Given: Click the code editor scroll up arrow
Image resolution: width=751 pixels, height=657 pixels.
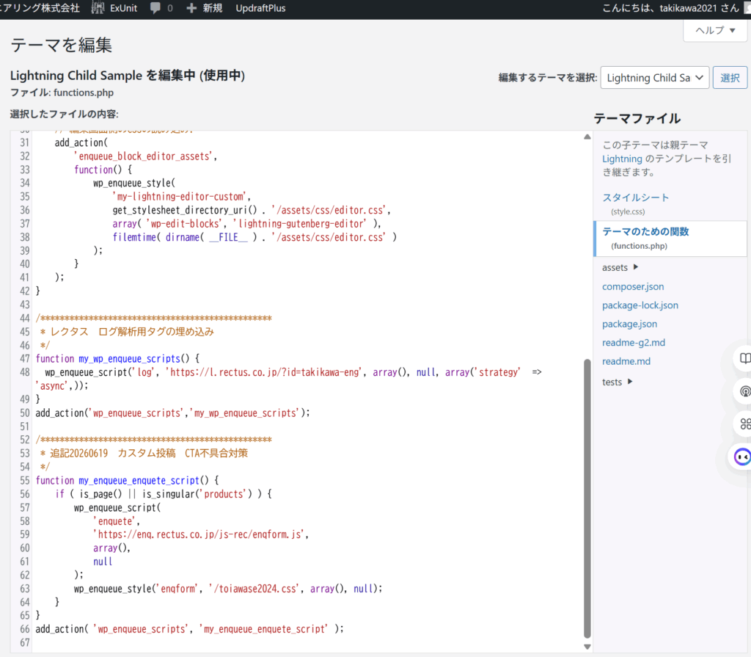Looking at the screenshot, I should point(587,137).
